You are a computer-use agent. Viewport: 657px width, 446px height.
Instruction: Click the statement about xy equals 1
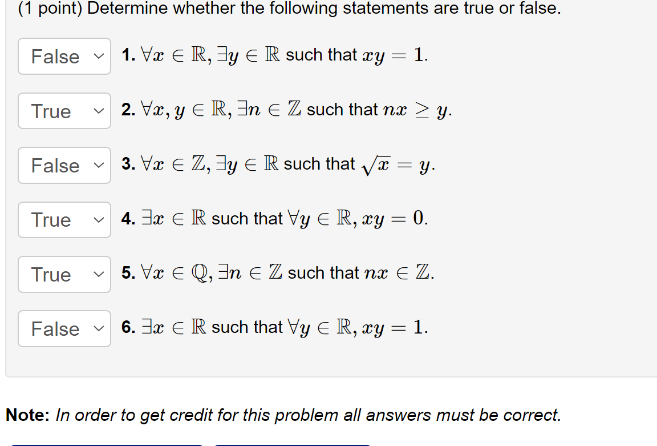pyautogui.click(x=274, y=55)
